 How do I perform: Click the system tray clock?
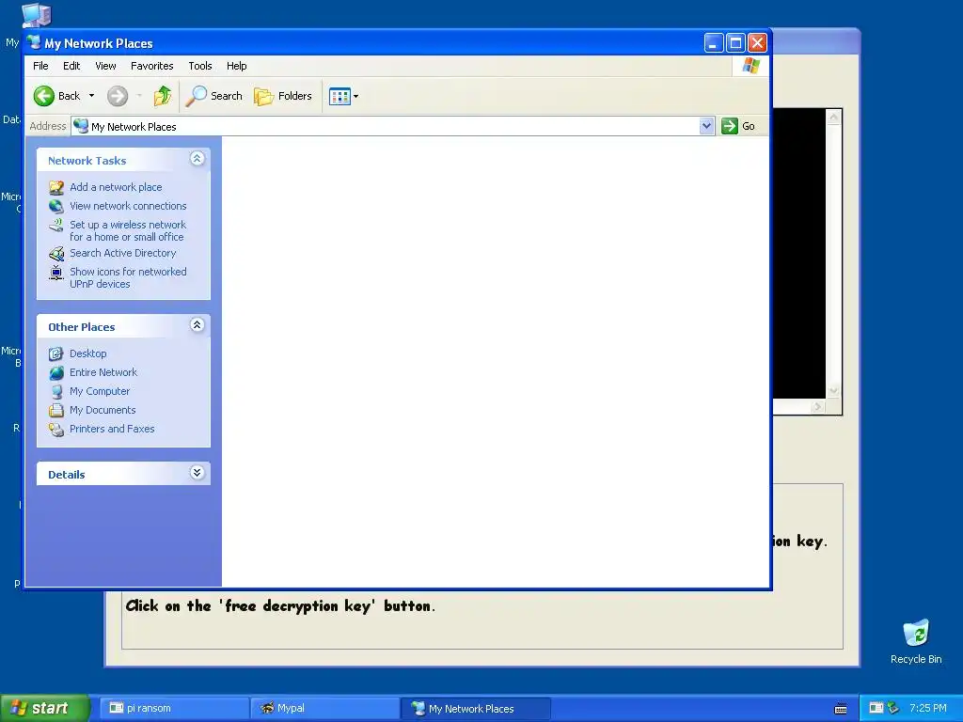(928, 708)
